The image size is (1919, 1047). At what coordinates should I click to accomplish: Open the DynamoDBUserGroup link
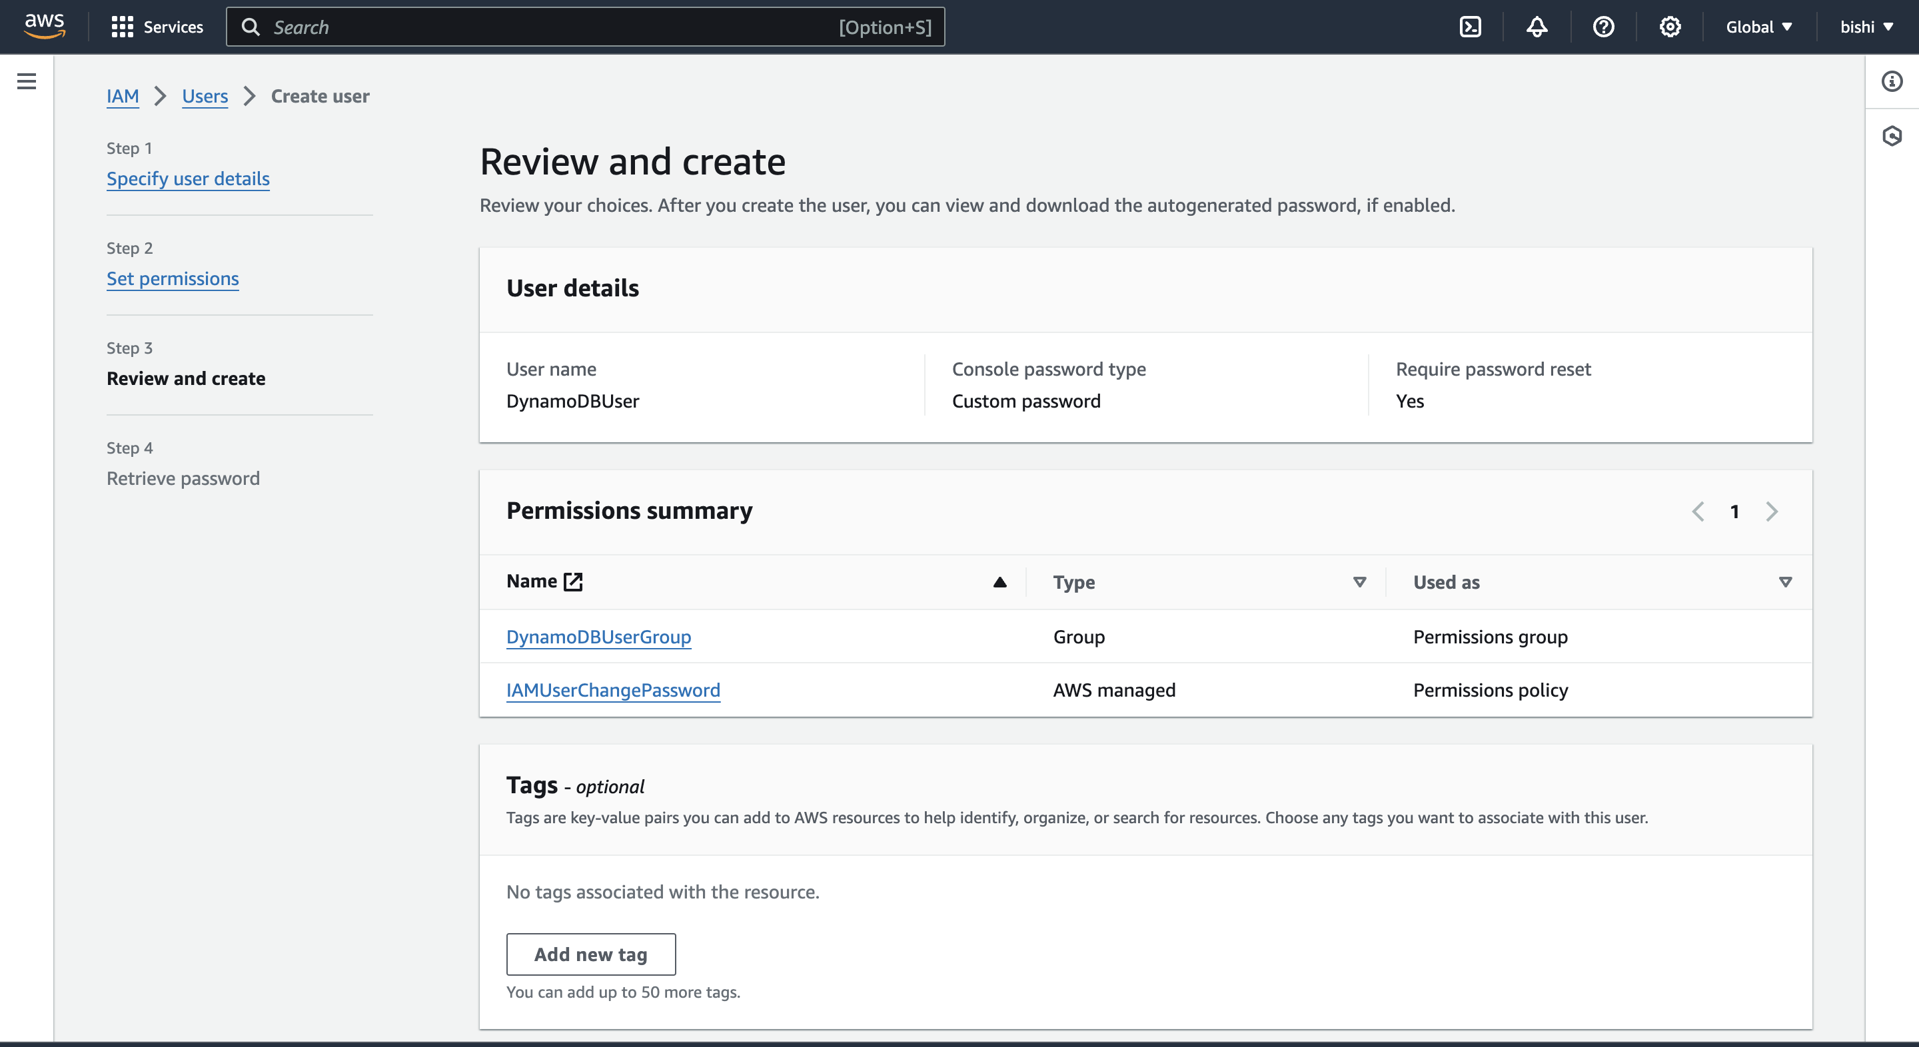[598, 637]
